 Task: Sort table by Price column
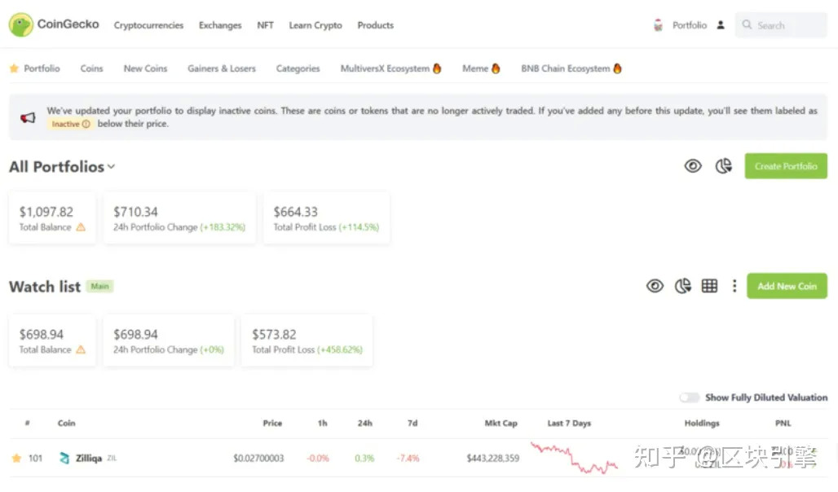(x=272, y=423)
